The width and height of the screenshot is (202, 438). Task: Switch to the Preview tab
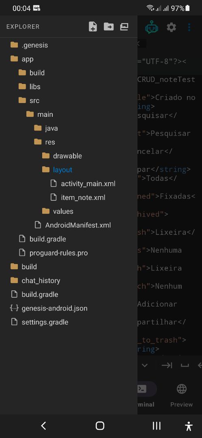pyautogui.click(x=182, y=395)
